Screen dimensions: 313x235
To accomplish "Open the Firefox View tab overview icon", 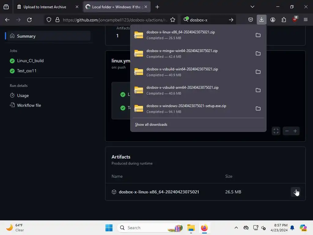I will pos(6,7).
